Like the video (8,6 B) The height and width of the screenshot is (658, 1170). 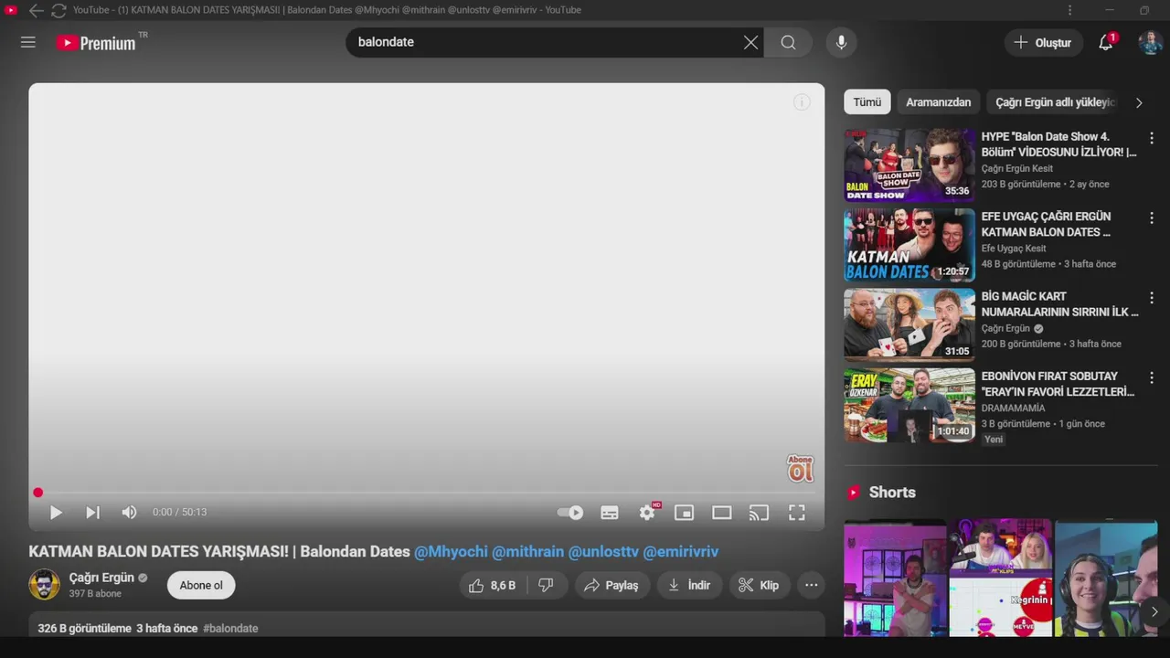coord(492,586)
